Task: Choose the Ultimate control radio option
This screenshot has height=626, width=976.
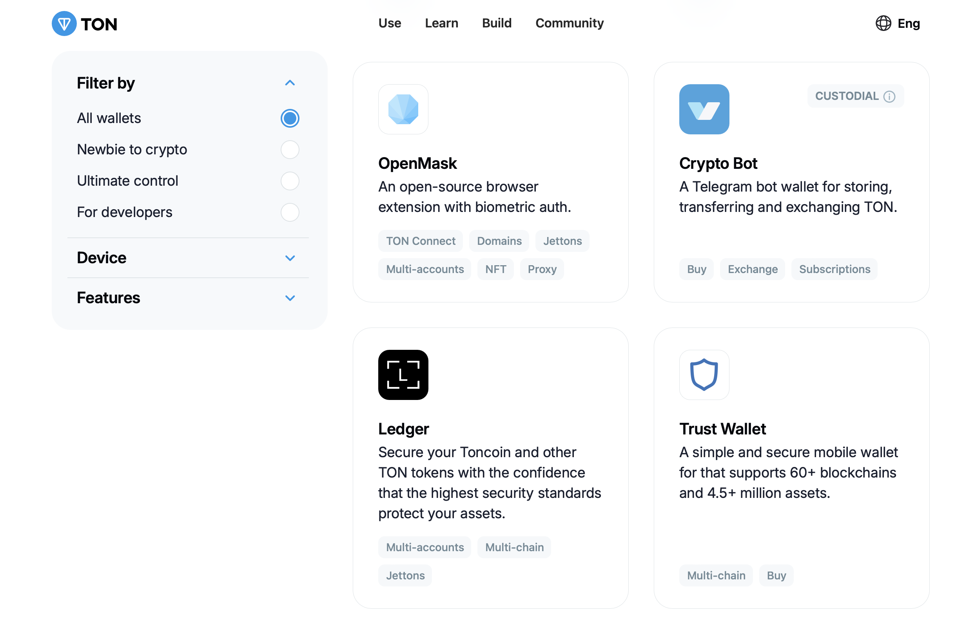Action: point(290,181)
